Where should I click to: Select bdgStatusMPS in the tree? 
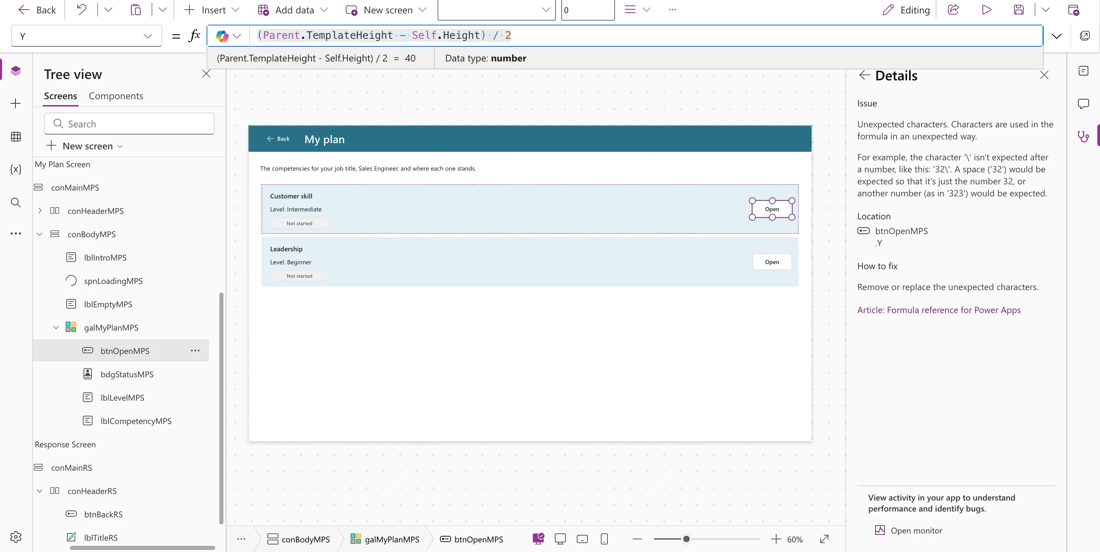click(x=127, y=375)
